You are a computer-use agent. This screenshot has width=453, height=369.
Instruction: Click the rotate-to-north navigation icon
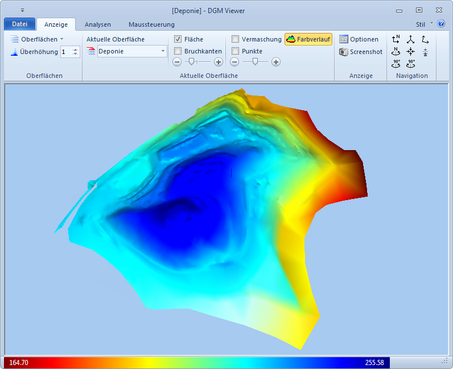tap(396, 51)
